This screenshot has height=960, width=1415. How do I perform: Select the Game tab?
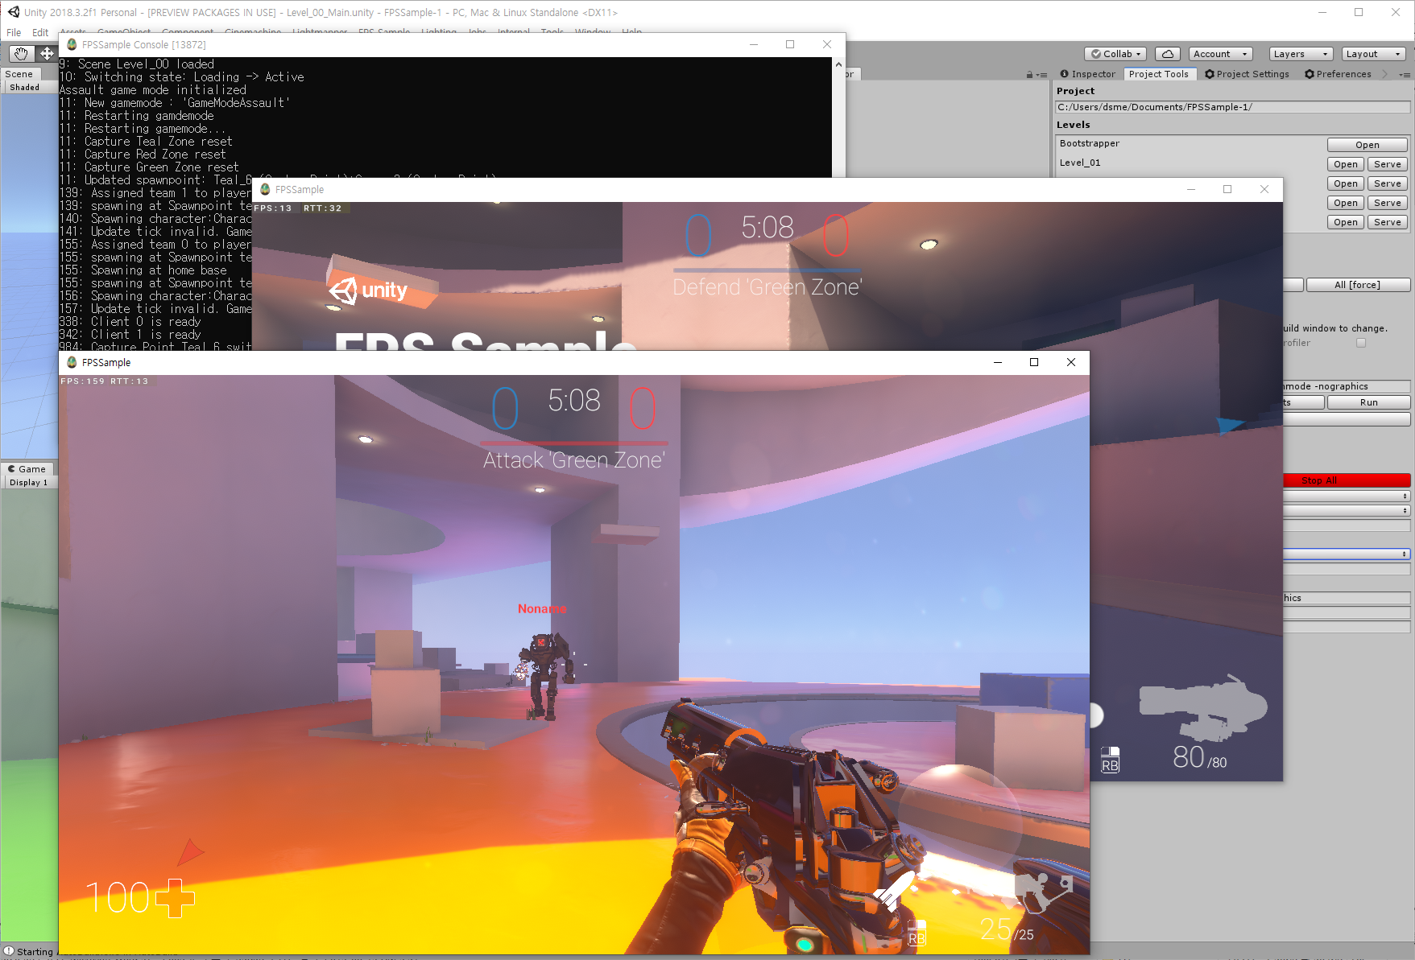(27, 469)
